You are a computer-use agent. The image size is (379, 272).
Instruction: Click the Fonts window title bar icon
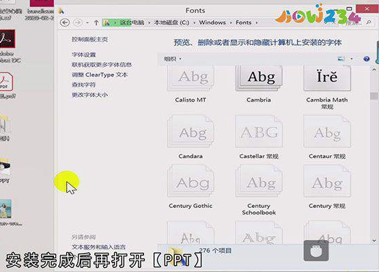tap(61, 11)
